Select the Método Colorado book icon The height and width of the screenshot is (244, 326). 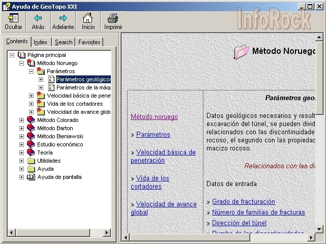point(31,120)
